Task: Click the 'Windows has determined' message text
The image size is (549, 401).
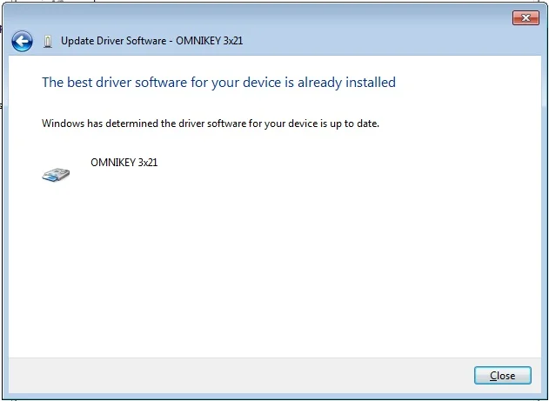Action: [211, 124]
